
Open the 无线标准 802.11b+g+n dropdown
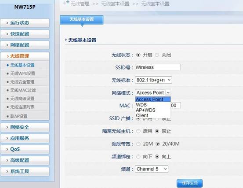[153, 80]
